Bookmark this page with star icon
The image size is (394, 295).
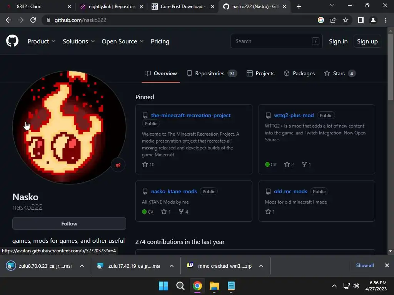click(346, 20)
